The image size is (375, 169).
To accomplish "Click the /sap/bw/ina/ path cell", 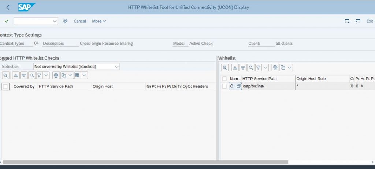I will pyautogui.click(x=268, y=86).
